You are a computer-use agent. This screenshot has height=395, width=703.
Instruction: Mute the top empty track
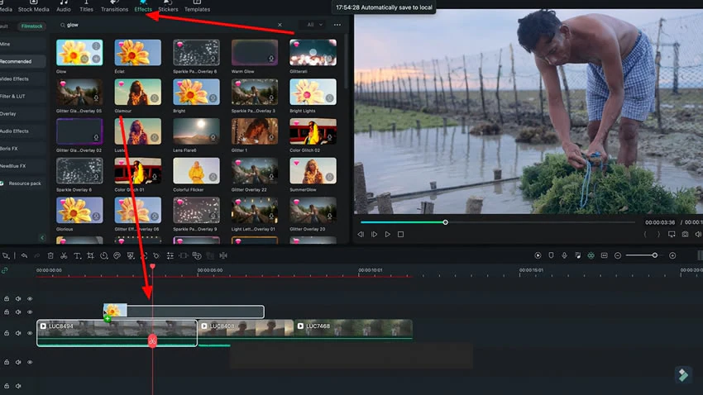[18, 298]
